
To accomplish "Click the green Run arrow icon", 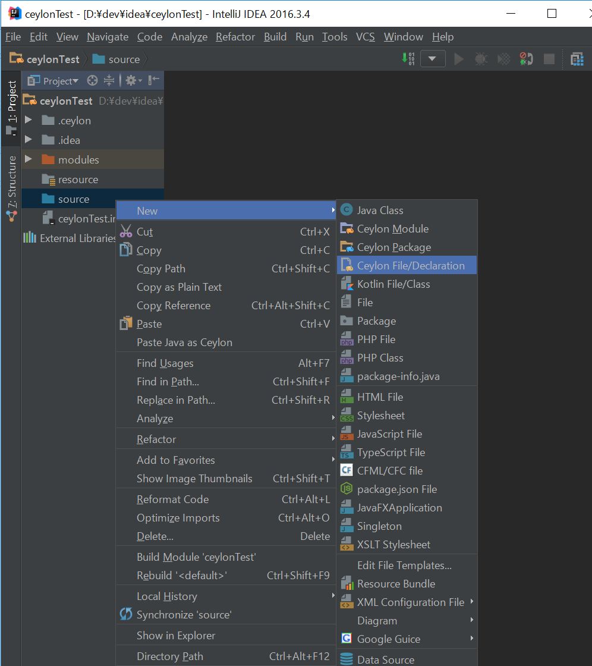I will pos(459,59).
